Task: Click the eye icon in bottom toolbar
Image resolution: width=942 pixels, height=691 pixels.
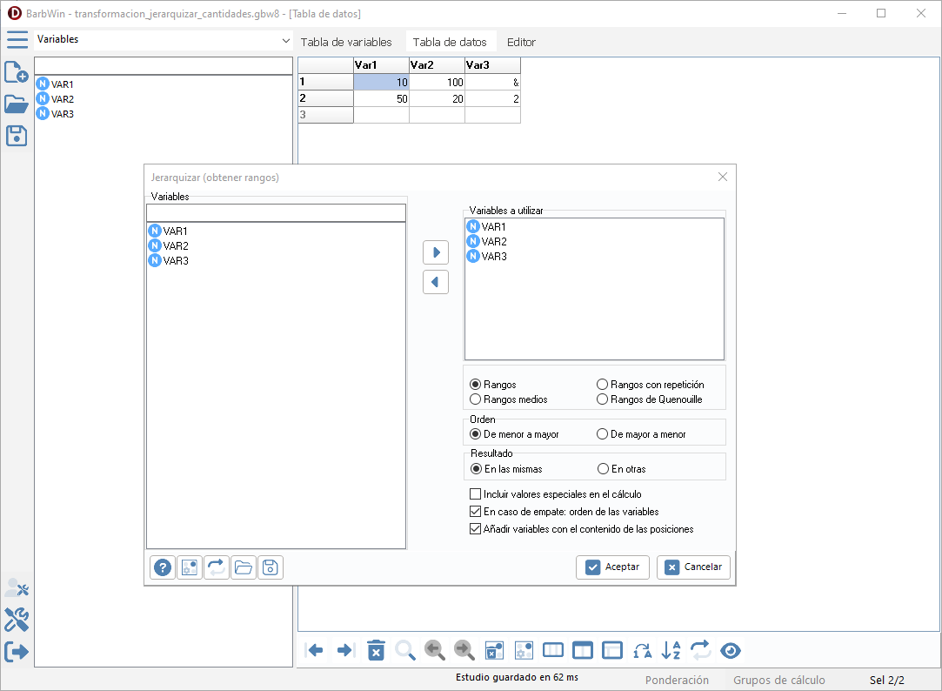Action: point(731,650)
